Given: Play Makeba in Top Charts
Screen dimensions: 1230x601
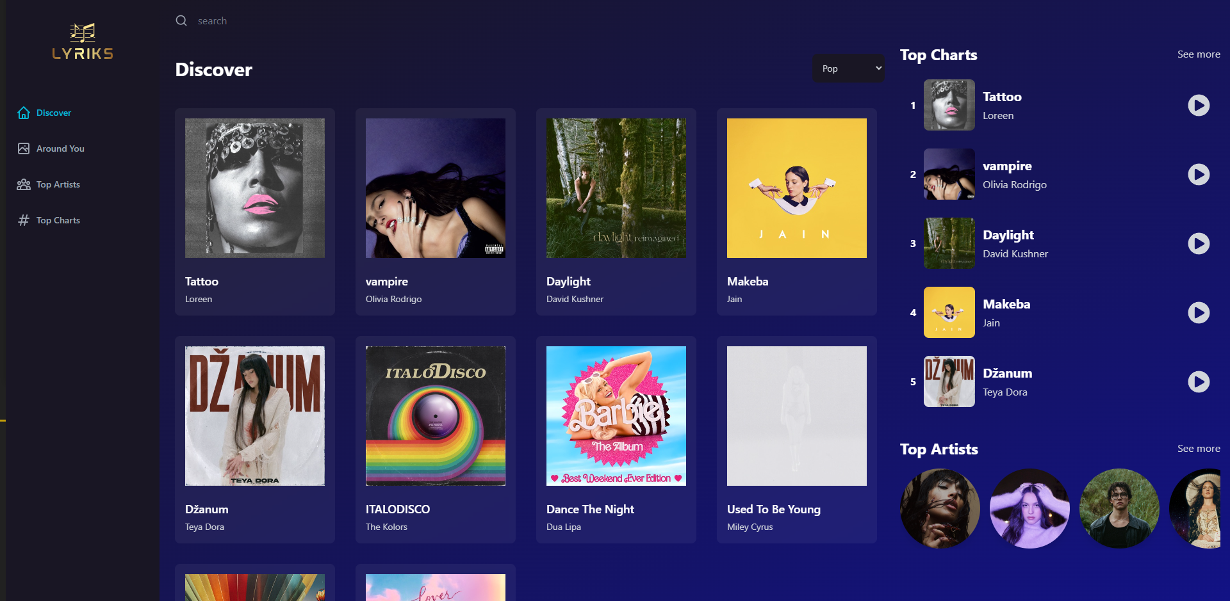Looking at the screenshot, I should 1199,312.
